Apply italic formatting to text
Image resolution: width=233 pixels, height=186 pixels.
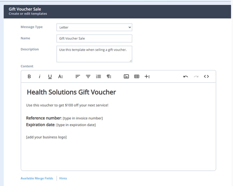point(39,76)
